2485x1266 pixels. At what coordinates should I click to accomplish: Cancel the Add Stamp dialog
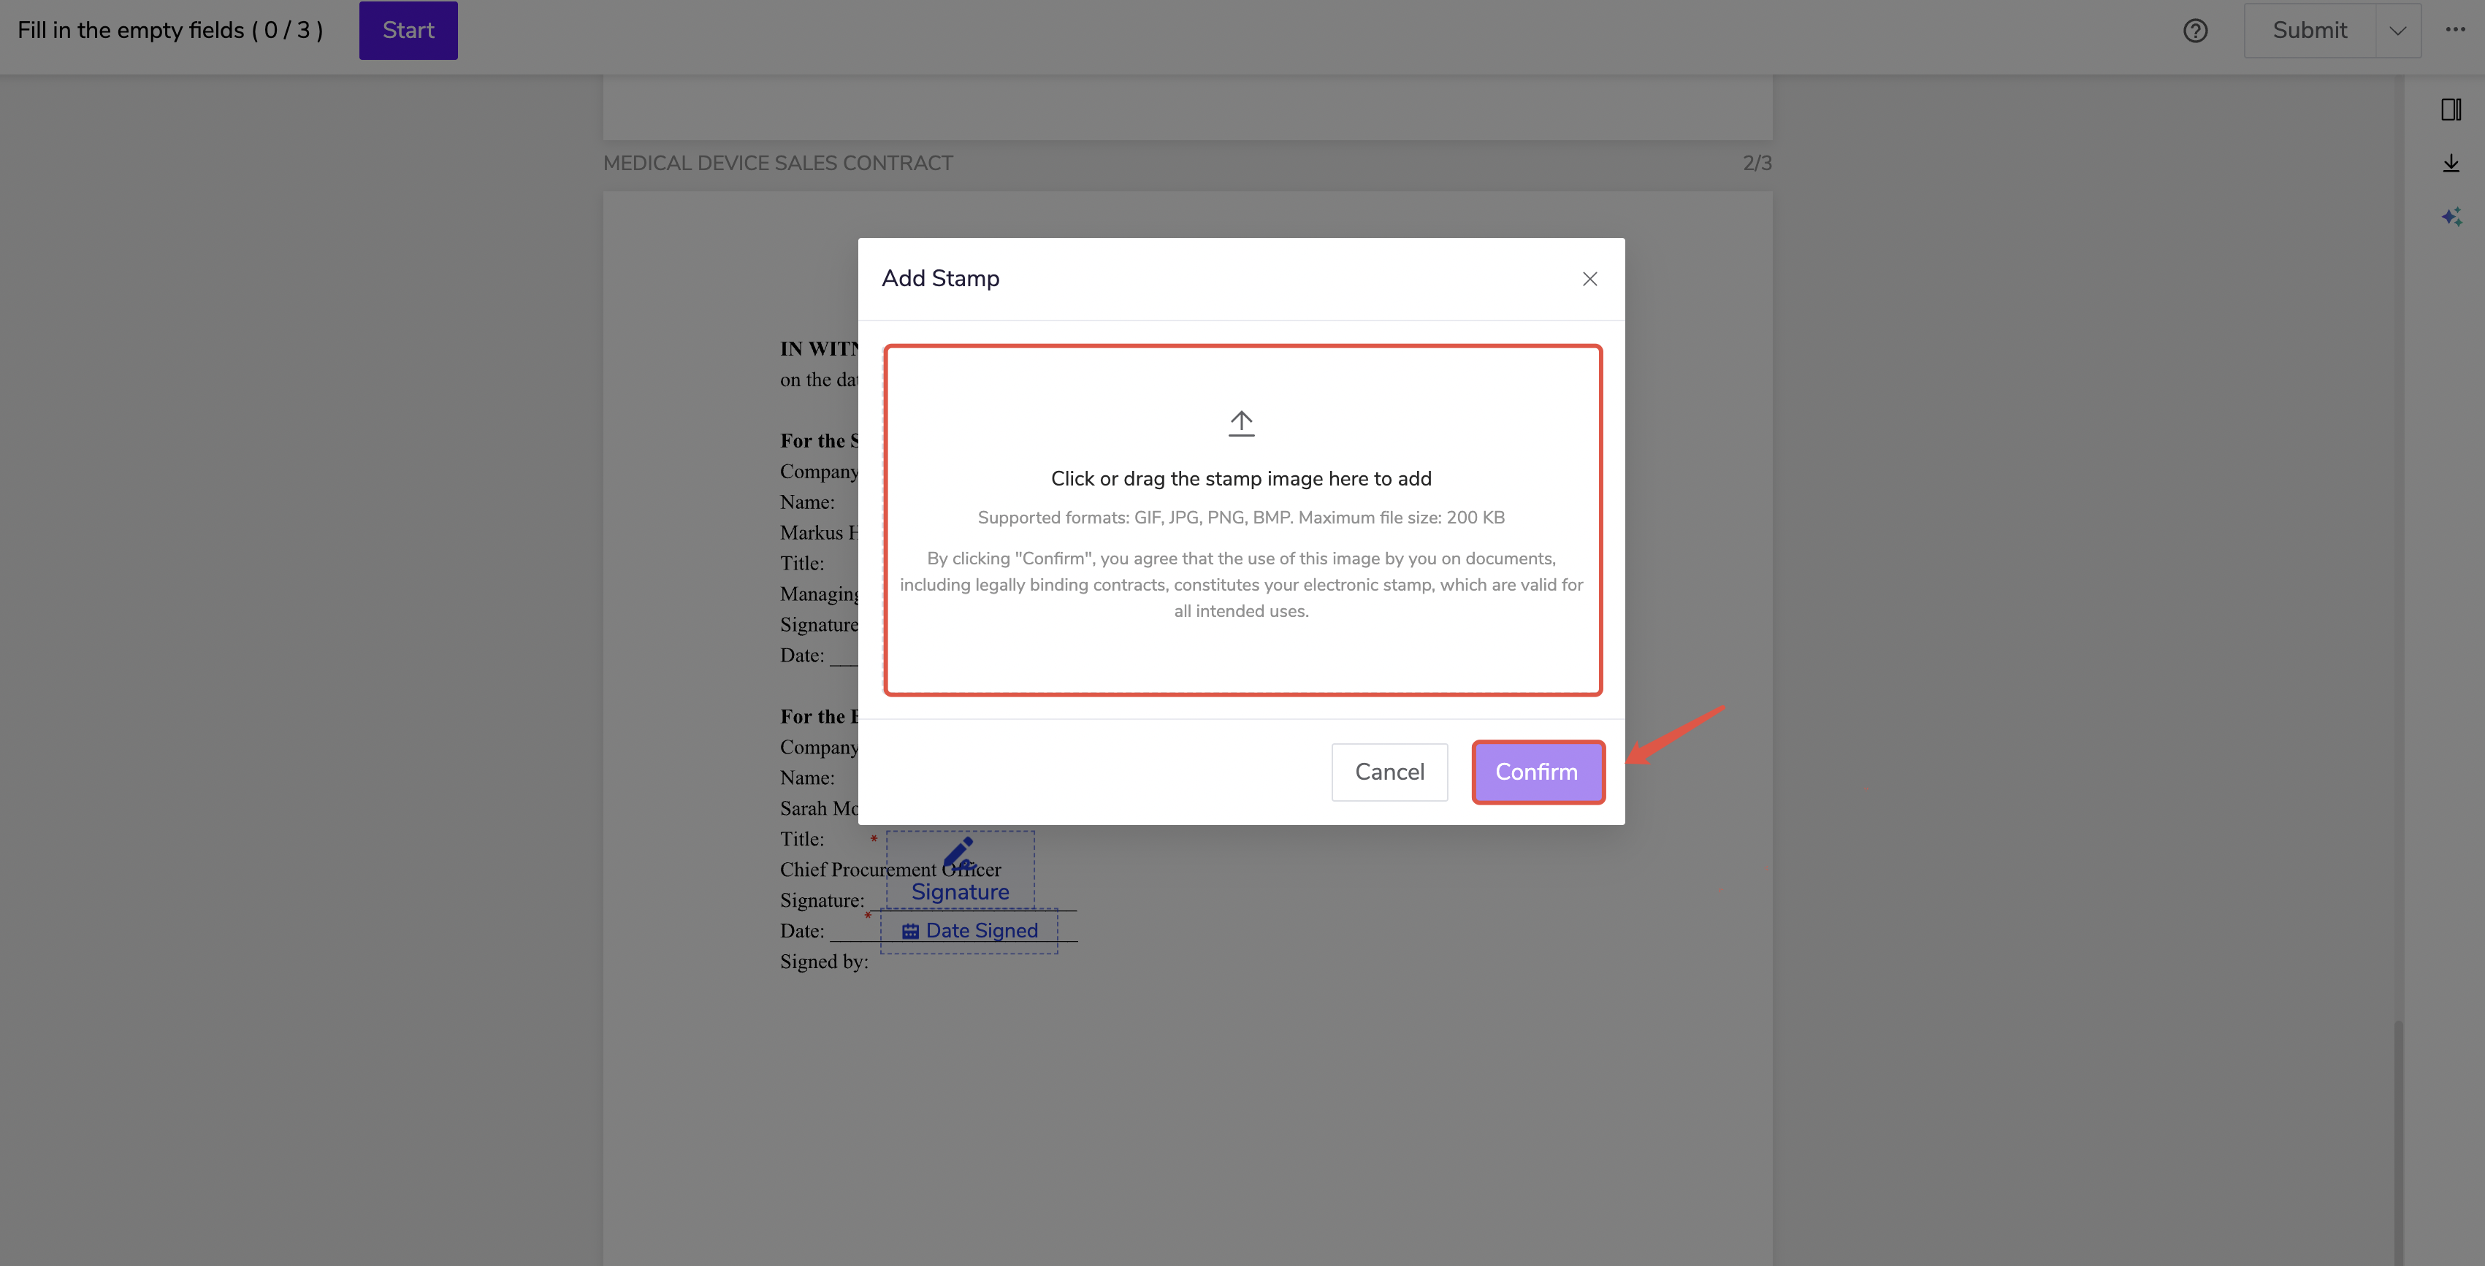1389,772
